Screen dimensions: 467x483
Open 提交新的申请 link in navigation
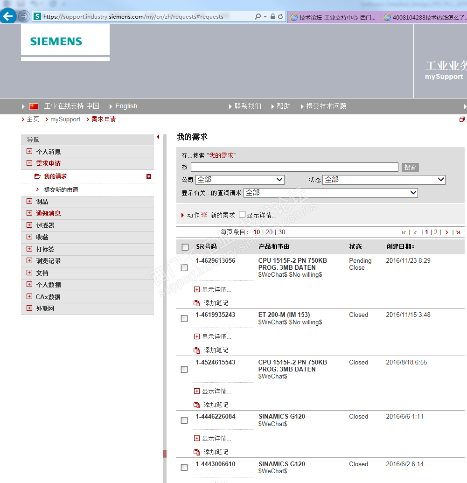61,190
